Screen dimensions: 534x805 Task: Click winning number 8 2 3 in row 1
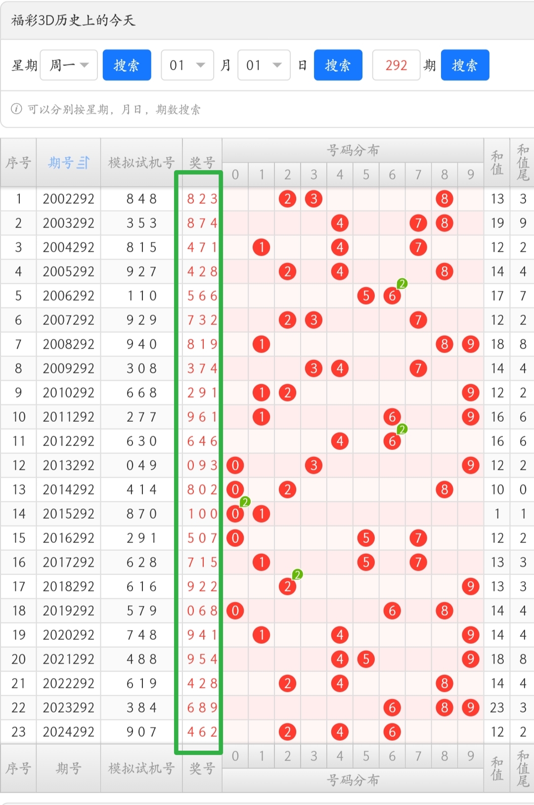point(202,199)
